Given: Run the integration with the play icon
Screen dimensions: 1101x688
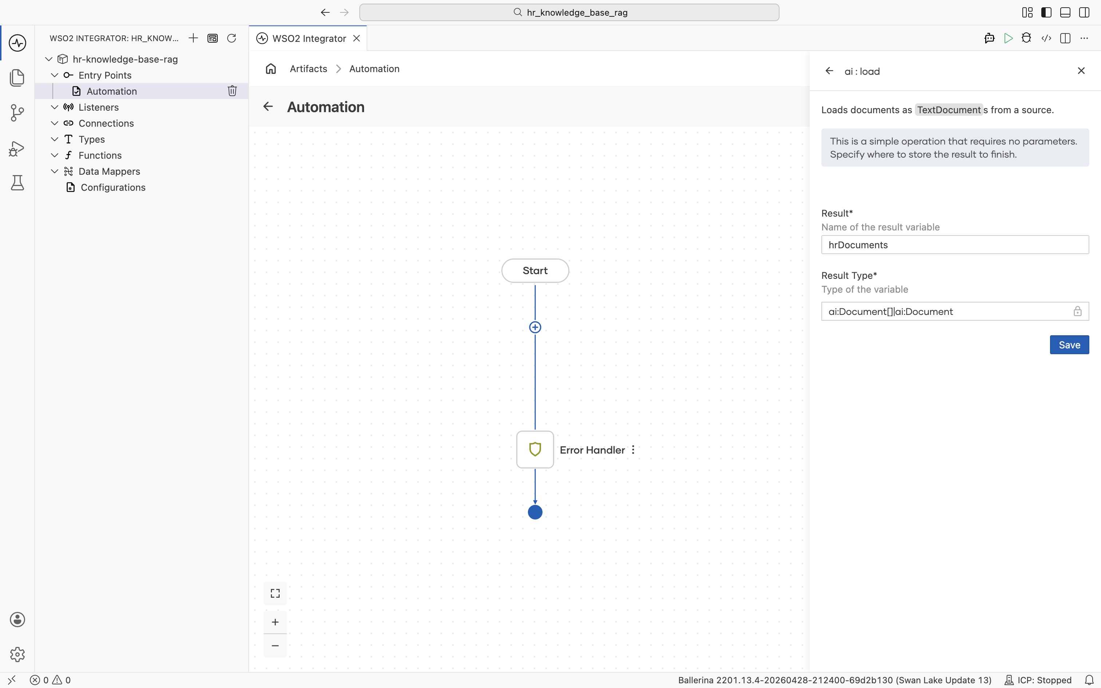Looking at the screenshot, I should tap(1008, 38).
